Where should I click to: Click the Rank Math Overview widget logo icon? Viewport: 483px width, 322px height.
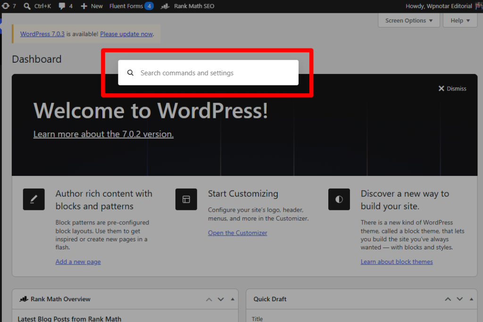(x=24, y=299)
